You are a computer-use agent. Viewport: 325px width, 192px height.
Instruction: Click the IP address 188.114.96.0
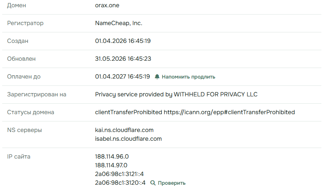pos(112,156)
